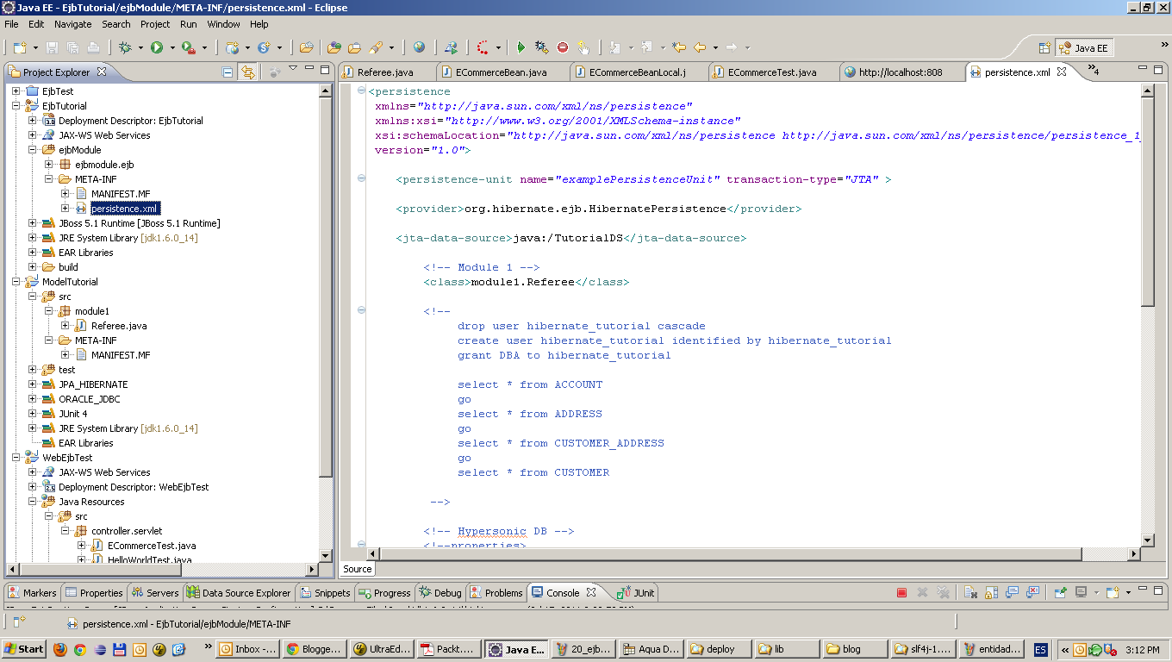Screen dimensions: 1172x662
Task: Select the Source view button below the editor
Action: pos(357,569)
